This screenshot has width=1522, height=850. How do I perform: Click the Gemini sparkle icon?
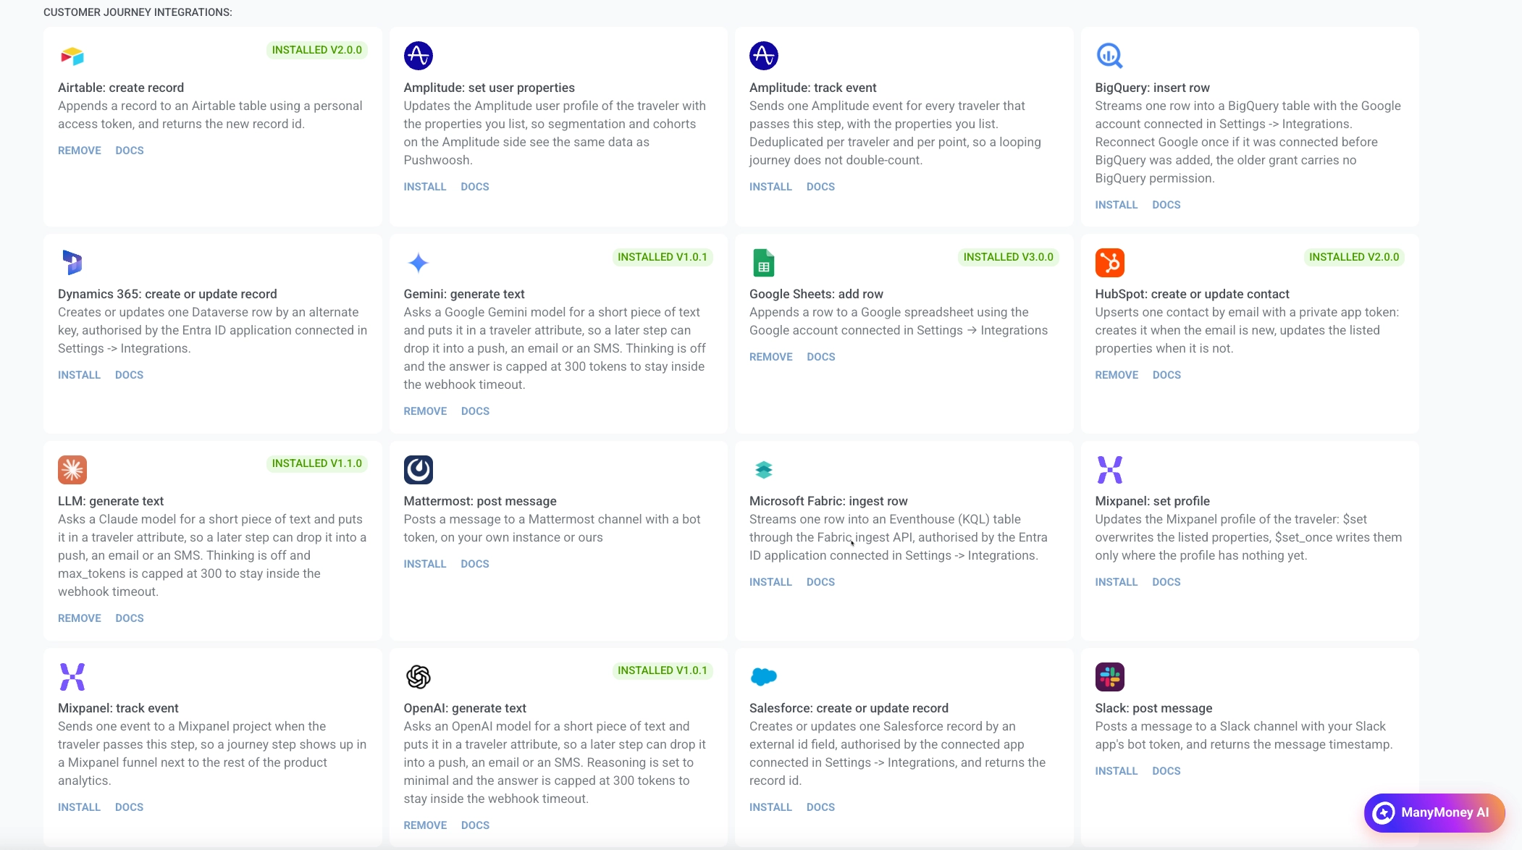(419, 262)
